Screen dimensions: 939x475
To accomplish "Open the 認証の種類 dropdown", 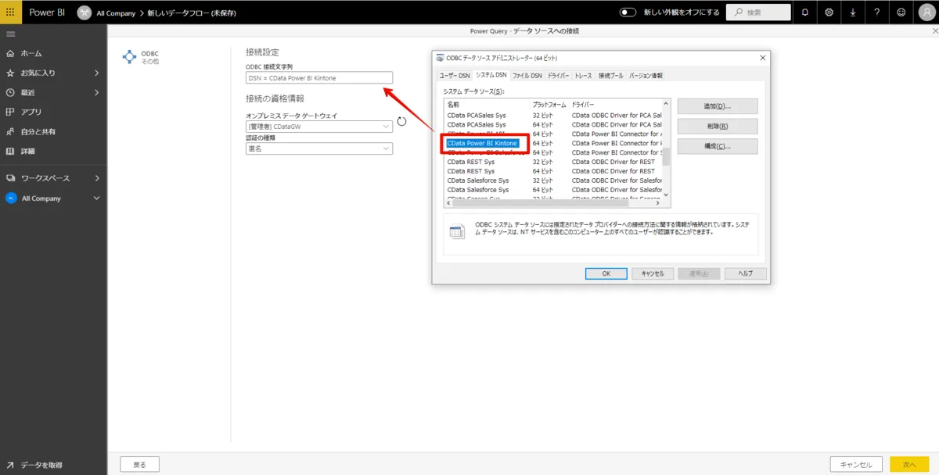I will tap(318, 148).
